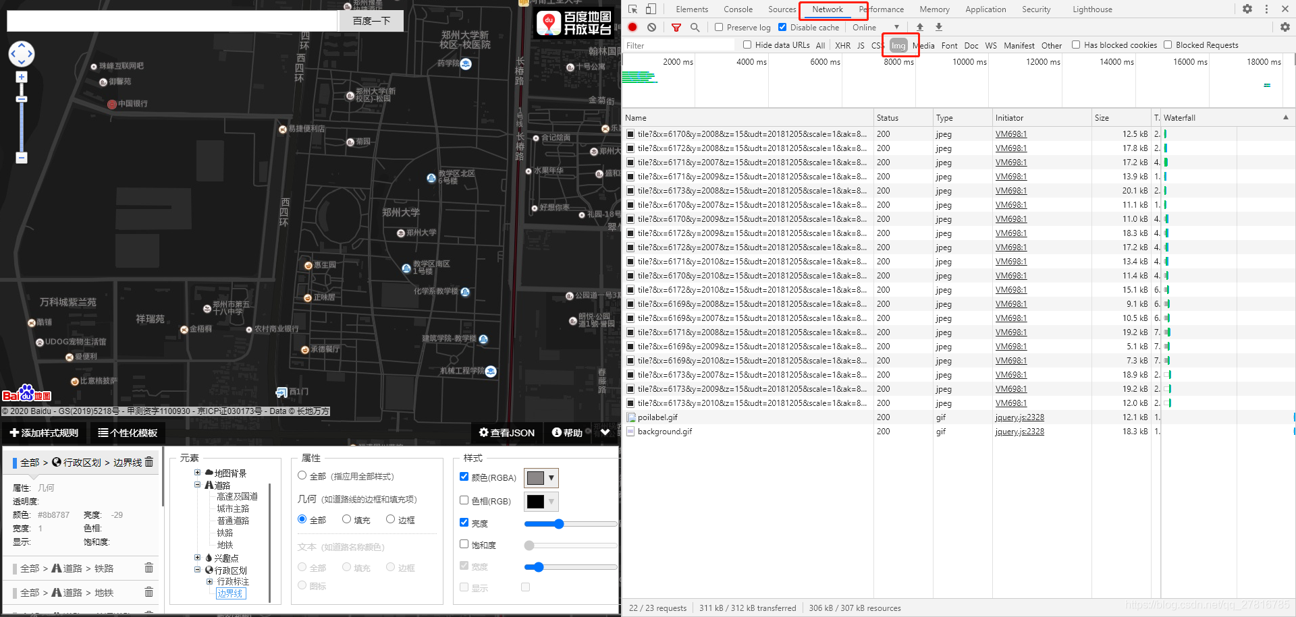Viewport: 1296px width, 617px height.
Task: Delete the 边界线 style rule with trash icon
Action: pyautogui.click(x=149, y=462)
